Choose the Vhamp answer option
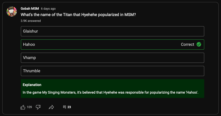221x116 pixels. pos(112,58)
